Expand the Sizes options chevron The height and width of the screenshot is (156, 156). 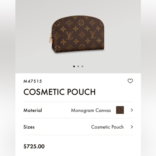click(x=132, y=127)
